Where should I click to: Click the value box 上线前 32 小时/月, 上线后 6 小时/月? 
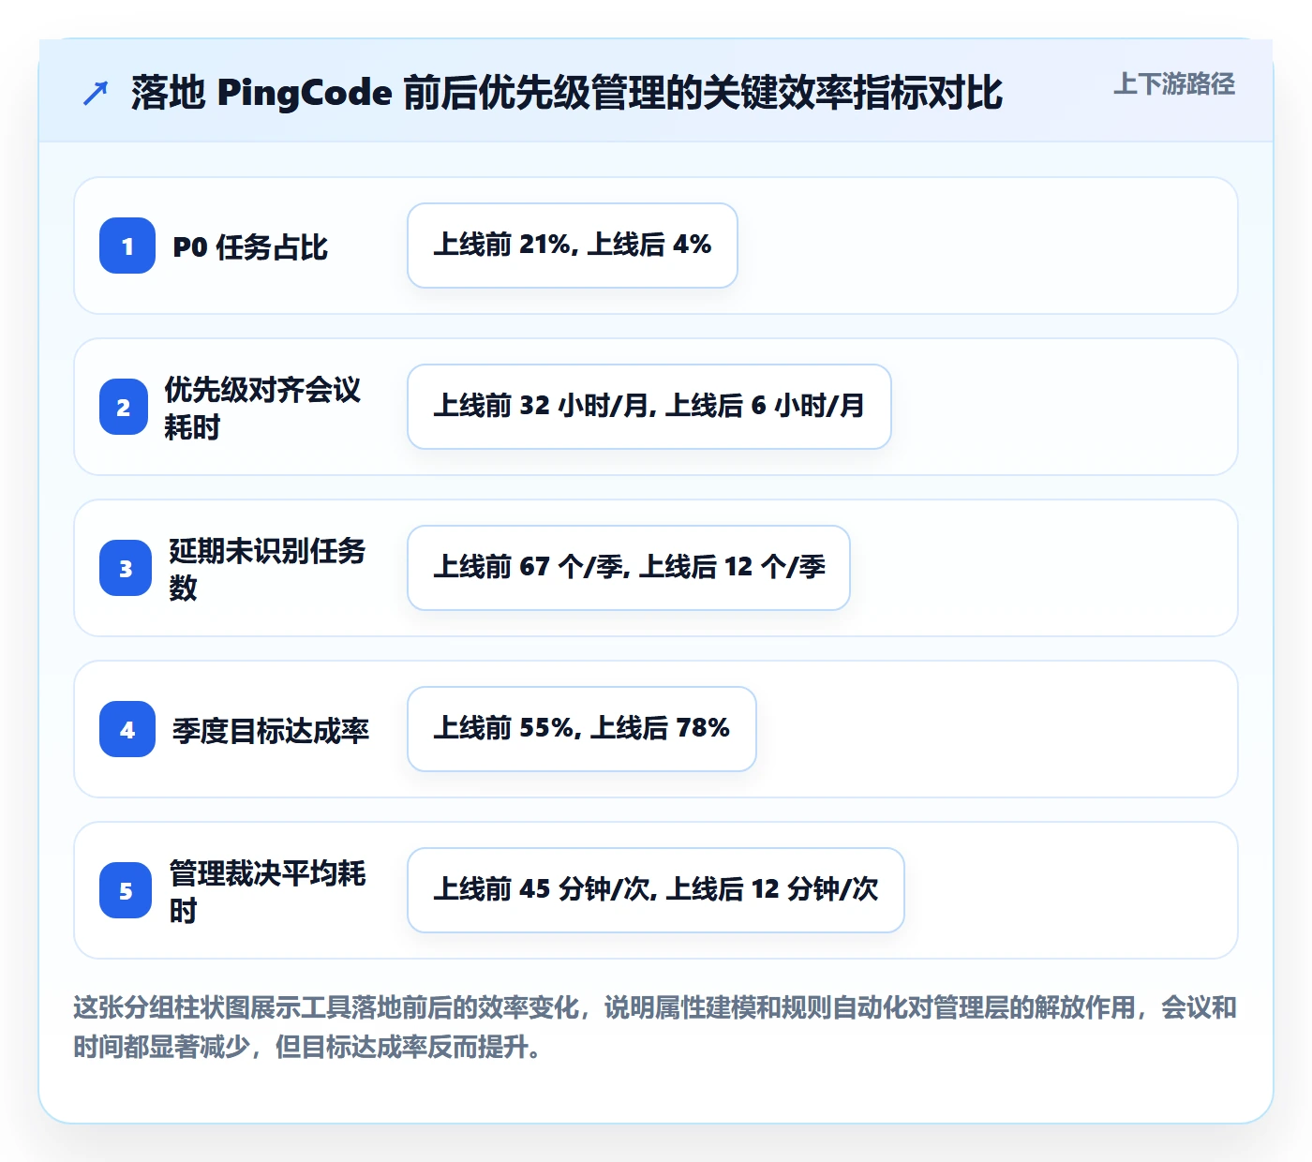pyautogui.click(x=649, y=407)
